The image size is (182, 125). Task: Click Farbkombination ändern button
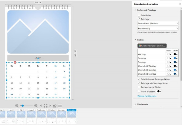152,45
